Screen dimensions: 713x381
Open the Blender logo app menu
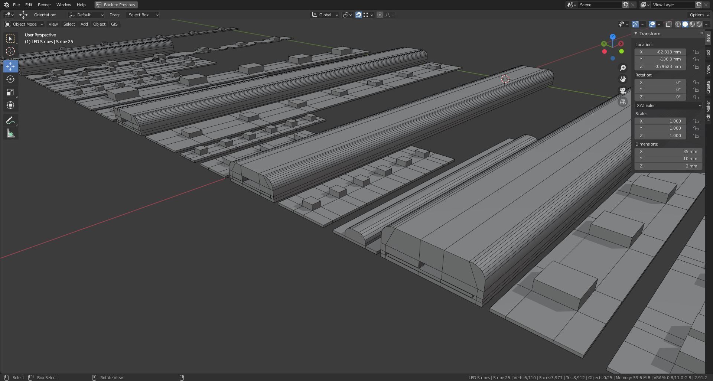click(6, 5)
